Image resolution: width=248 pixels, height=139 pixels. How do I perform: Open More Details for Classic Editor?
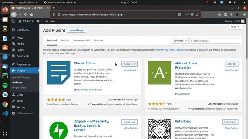[131, 70]
